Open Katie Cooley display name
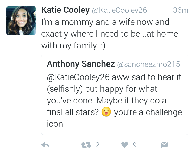Screen dimensions: 195x152 click(66, 10)
